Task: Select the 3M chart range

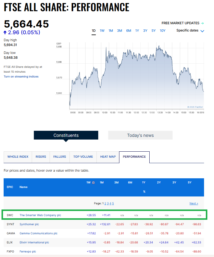Action: click(120, 31)
